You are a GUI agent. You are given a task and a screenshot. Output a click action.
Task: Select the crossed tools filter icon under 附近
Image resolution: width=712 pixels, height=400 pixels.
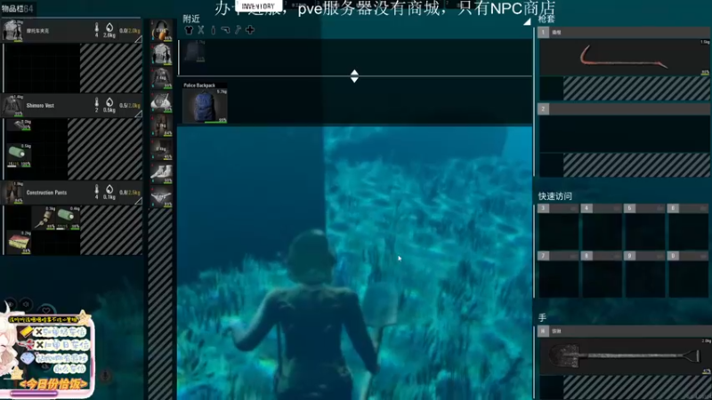[201, 30]
